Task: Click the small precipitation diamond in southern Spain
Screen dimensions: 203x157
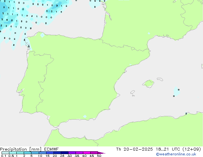Action: [85, 116]
